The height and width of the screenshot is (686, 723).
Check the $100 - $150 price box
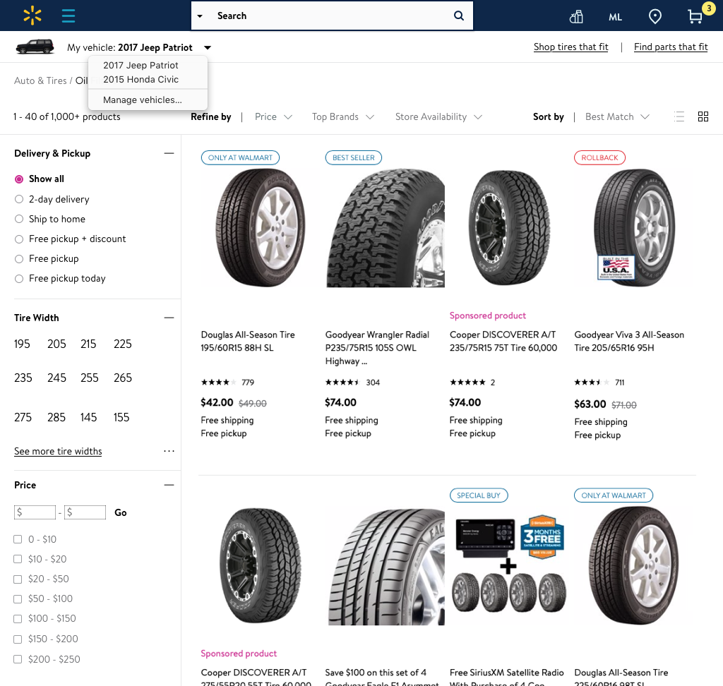18,619
